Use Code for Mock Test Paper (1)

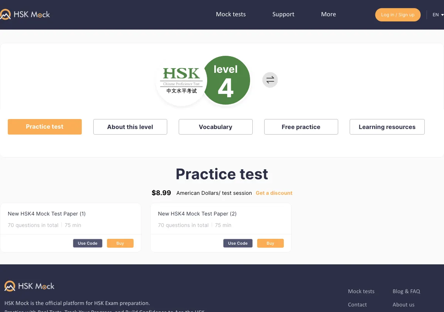click(x=88, y=243)
